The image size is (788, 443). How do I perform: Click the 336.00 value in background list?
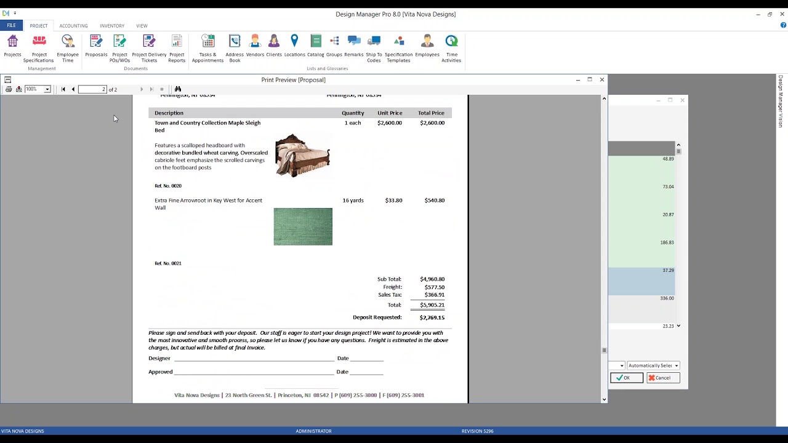667,298
